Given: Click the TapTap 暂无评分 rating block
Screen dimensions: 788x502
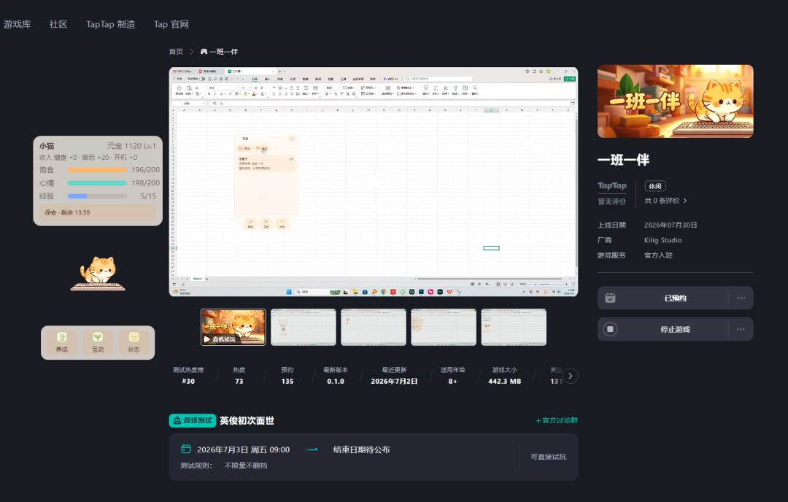Looking at the screenshot, I should click(611, 193).
